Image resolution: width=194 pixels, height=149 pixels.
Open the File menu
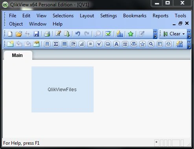pos(13,16)
